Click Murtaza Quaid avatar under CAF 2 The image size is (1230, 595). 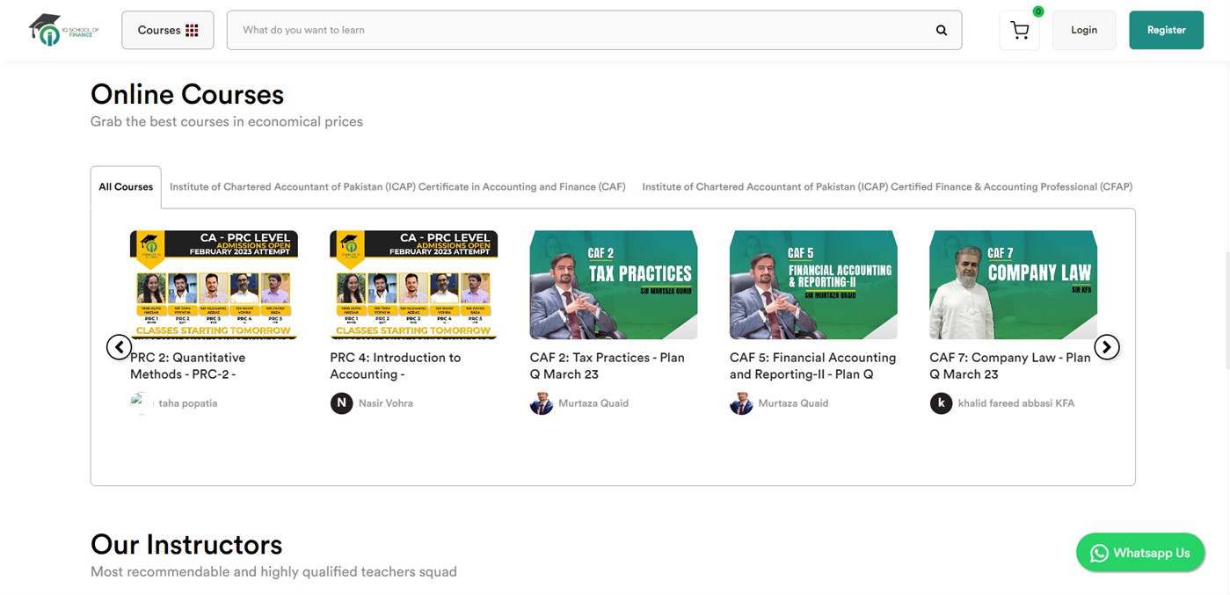click(541, 403)
